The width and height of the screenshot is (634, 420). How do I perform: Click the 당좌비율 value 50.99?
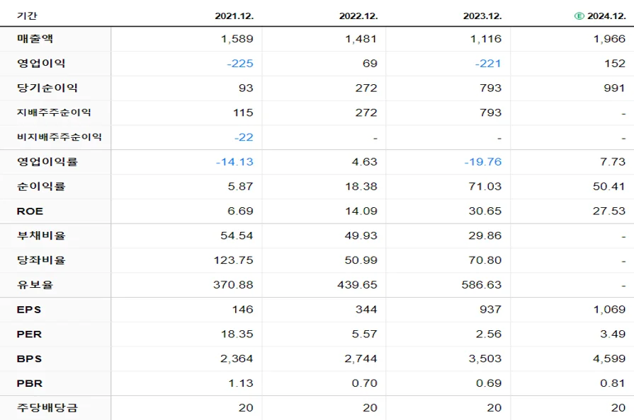click(361, 261)
